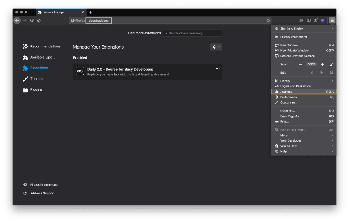Expand the Library submenu
The width and height of the screenshot is (349, 222).
pos(304,81)
